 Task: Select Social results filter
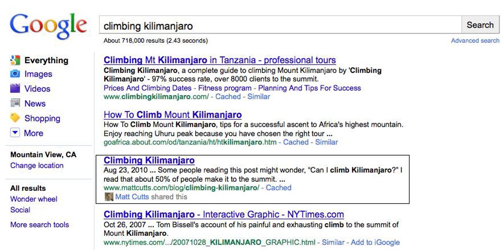point(20,210)
